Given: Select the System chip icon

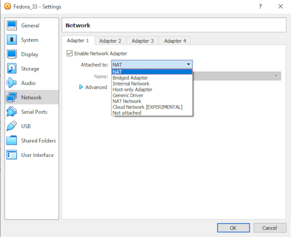Looking at the screenshot, I should (12, 40).
